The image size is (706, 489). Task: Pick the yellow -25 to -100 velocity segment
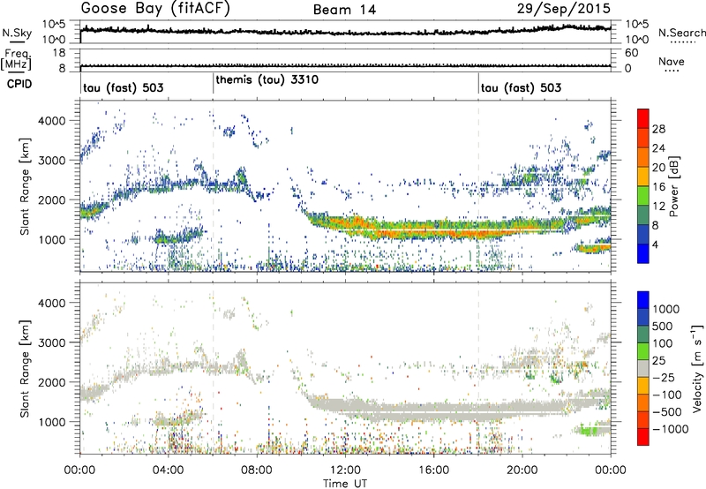click(x=643, y=386)
